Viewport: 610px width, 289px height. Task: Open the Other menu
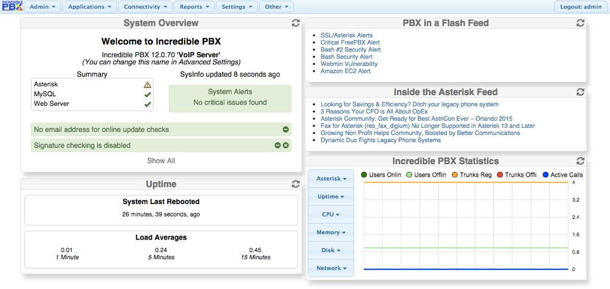[276, 7]
